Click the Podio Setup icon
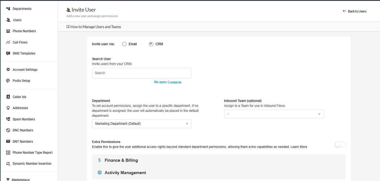 click(x=8, y=81)
